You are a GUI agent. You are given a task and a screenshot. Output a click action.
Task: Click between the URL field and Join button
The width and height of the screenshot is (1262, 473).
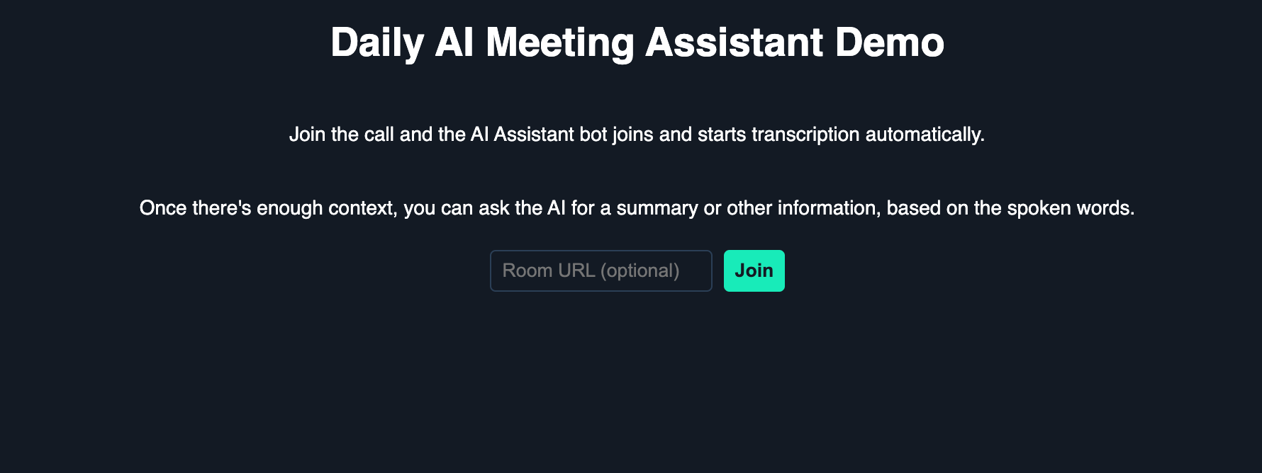coord(717,270)
